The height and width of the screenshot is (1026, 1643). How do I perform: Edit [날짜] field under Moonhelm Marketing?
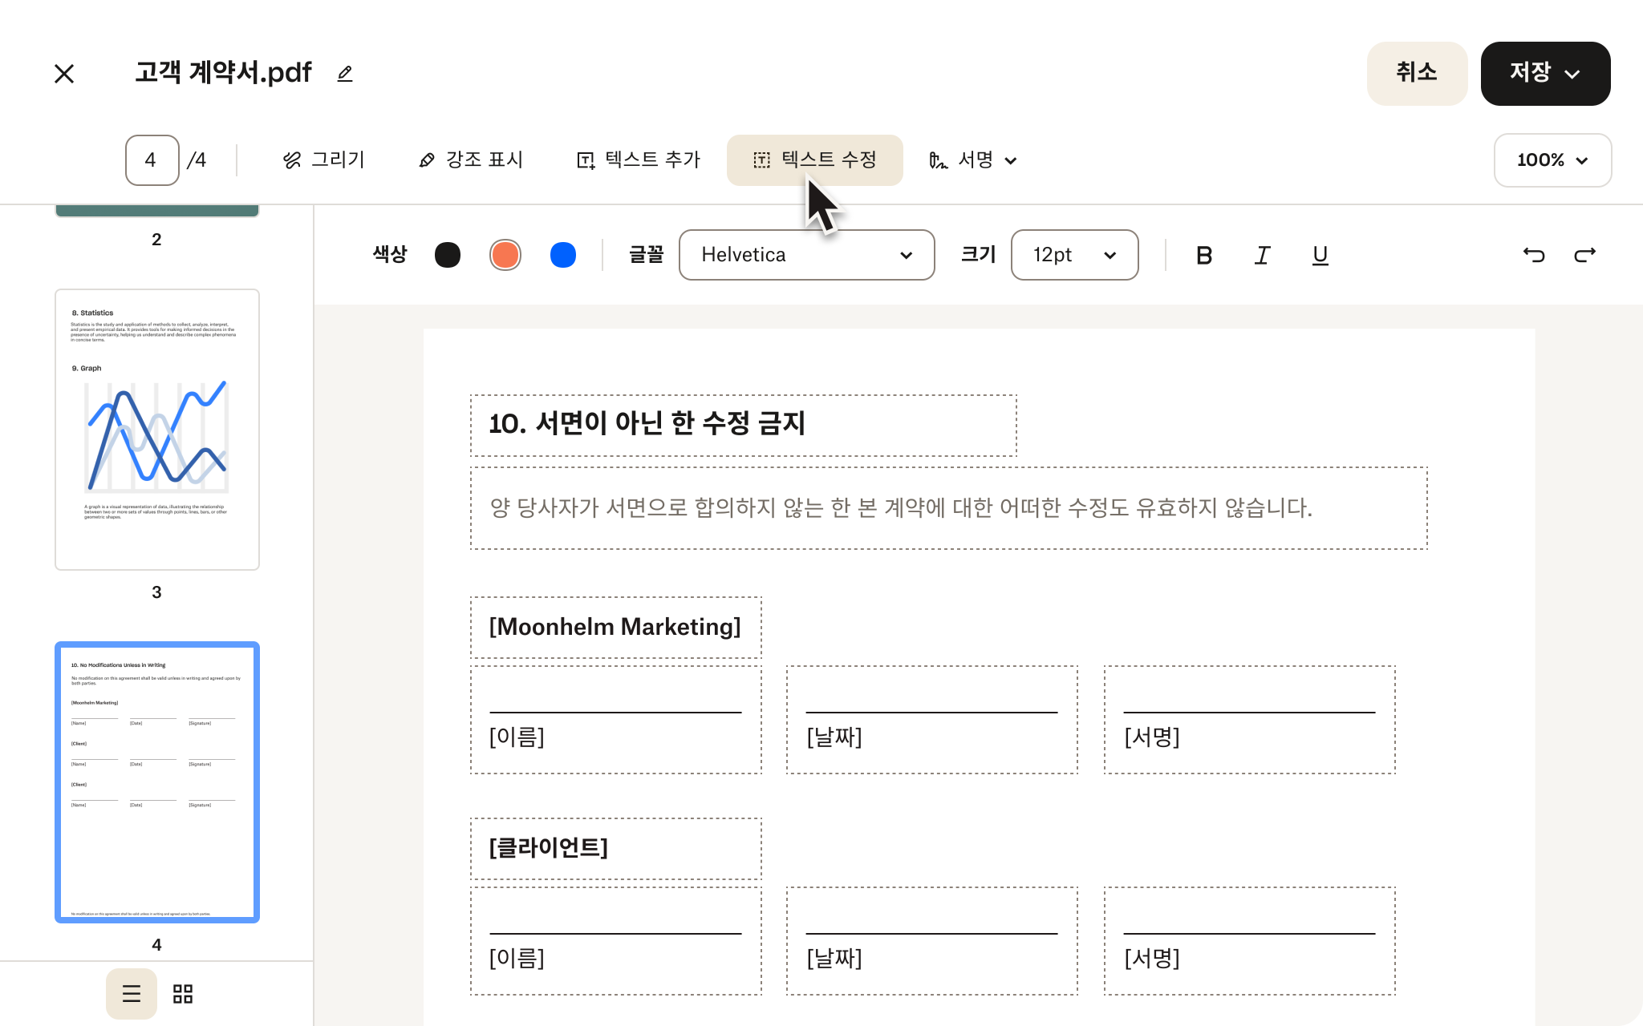pyautogui.click(x=931, y=719)
